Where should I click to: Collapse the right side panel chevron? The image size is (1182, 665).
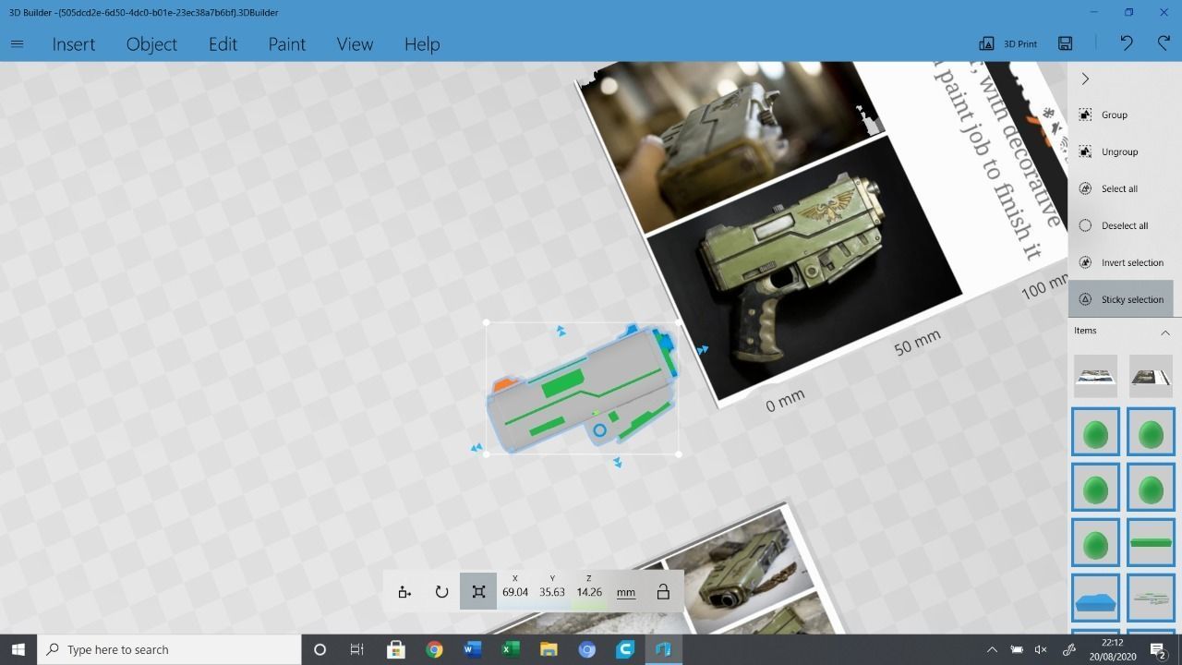click(1085, 79)
